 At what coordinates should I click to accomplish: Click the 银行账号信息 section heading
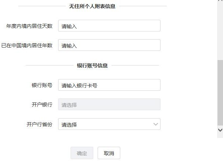tap(92, 65)
